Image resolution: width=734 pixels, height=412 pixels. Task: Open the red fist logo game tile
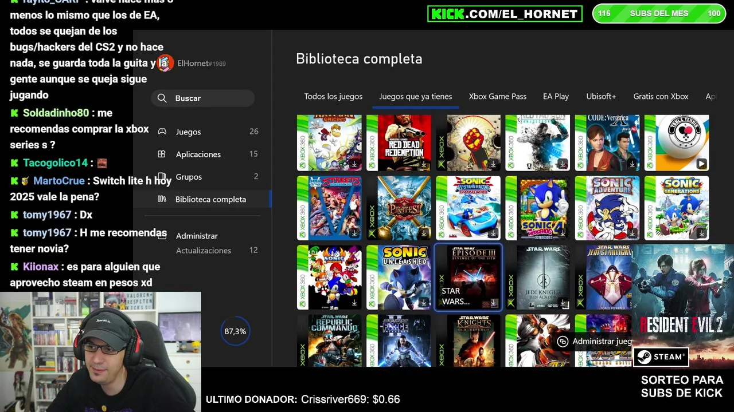[x=468, y=142]
